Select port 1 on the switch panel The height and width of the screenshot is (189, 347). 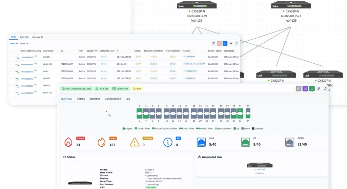pos(139,111)
